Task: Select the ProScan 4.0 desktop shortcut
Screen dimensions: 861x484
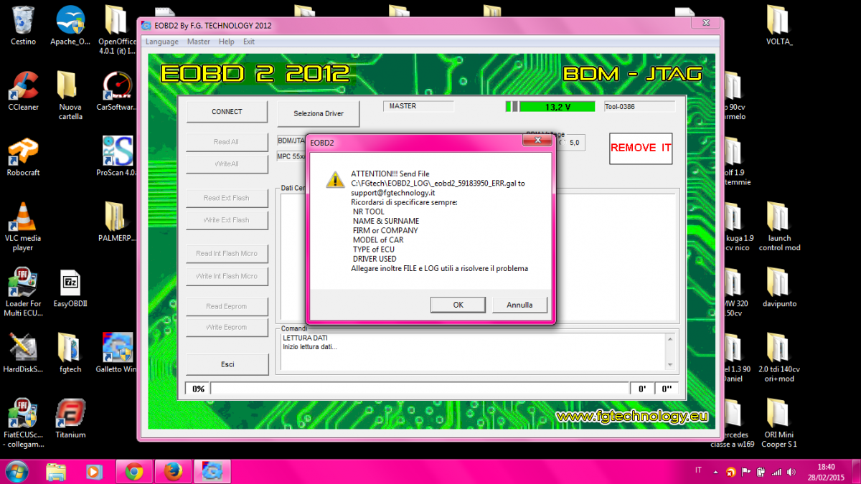Action: [117, 156]
